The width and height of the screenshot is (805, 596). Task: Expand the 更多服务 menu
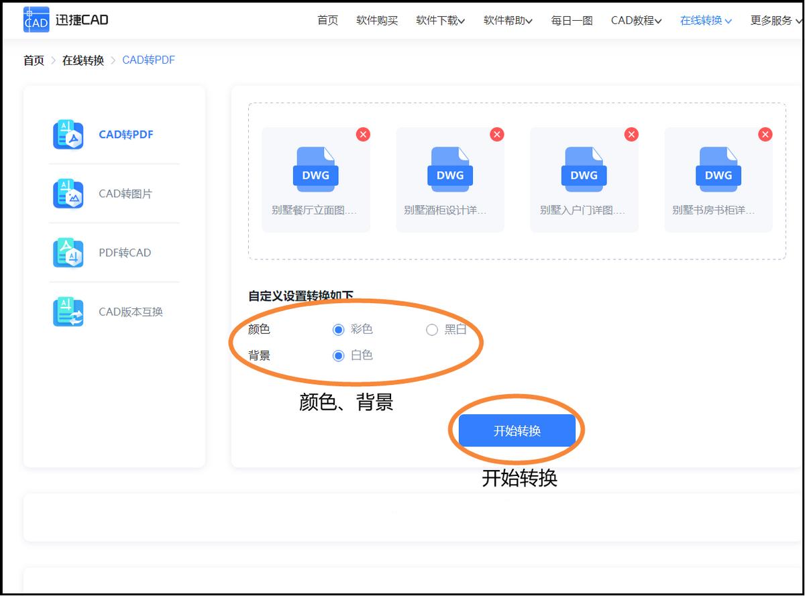(x=775, y=20)
